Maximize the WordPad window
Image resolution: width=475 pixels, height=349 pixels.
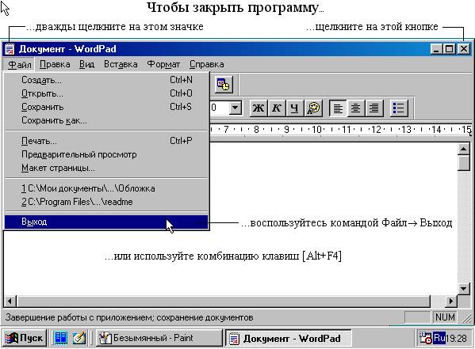tap(449, 49)
